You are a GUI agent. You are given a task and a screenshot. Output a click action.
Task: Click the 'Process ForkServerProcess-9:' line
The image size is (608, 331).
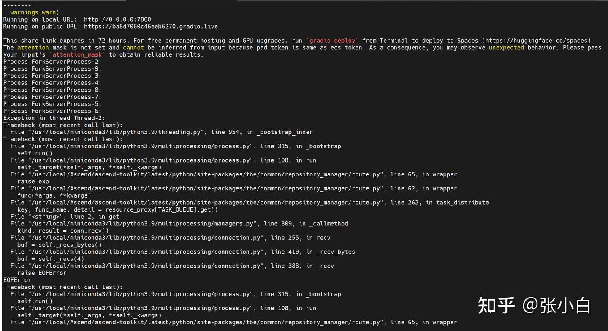(x=52, y=69)
